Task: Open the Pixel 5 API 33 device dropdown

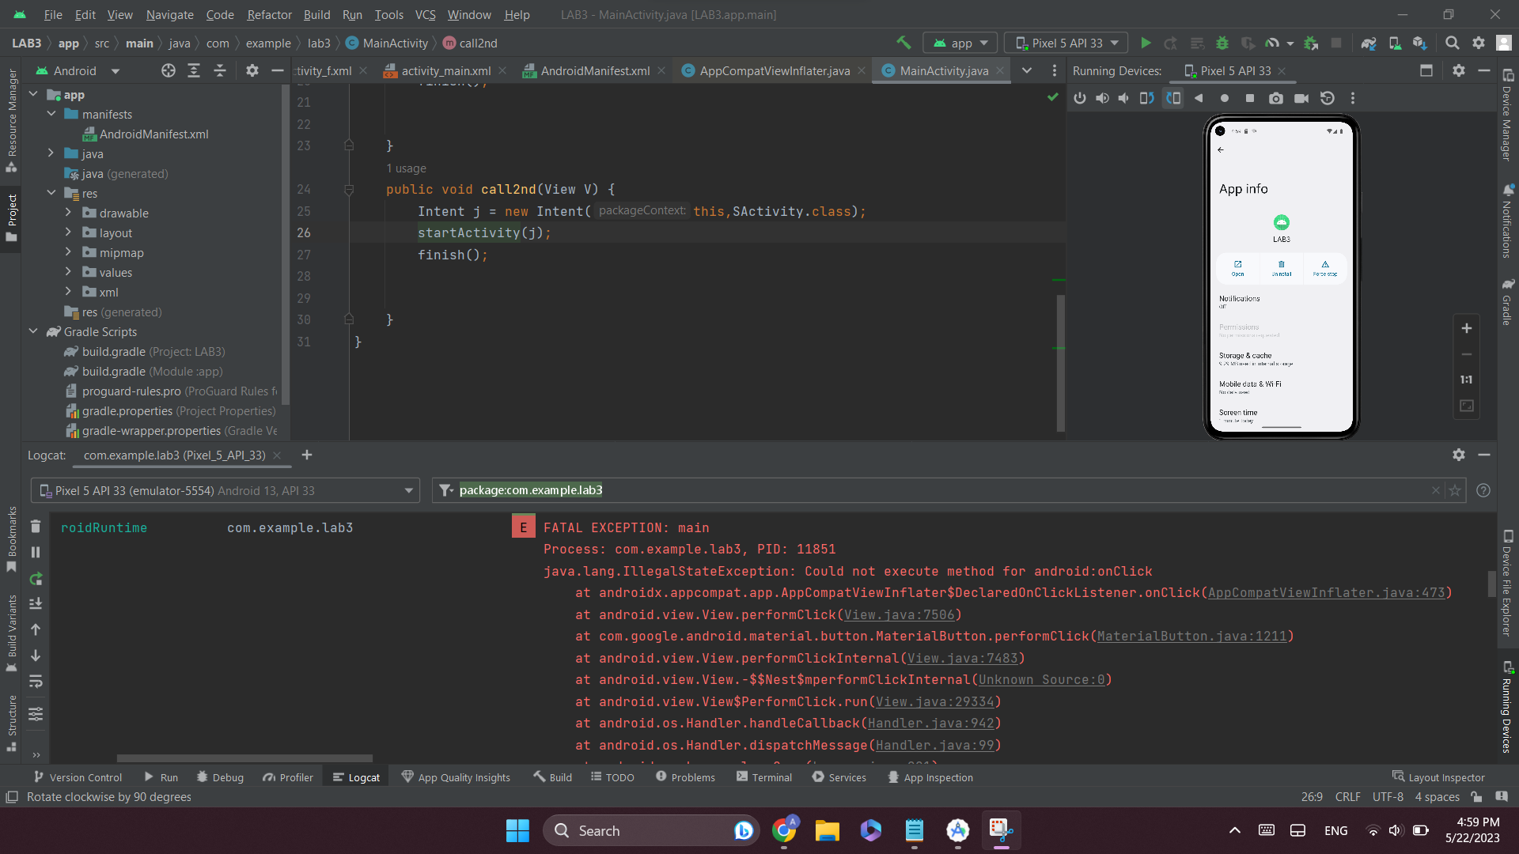Action: click(1066, 43)
